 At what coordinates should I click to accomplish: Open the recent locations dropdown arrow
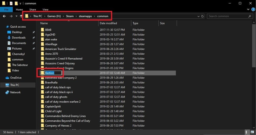[16, 16]
